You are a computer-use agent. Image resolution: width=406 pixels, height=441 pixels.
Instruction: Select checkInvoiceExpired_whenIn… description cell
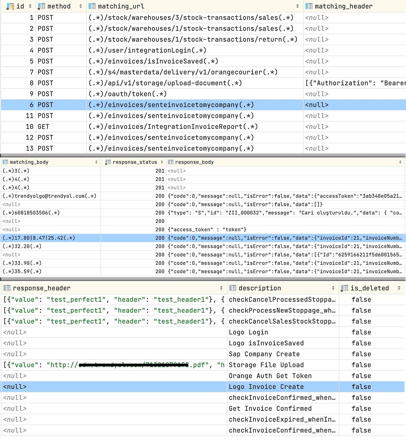(x=283, y=419)
